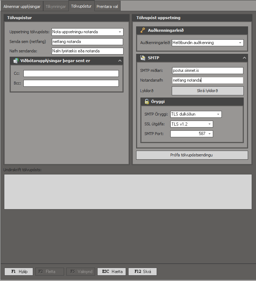Click the SMTP section envelope icon
This screenshot has height=281, width=256.
point(143,58)
